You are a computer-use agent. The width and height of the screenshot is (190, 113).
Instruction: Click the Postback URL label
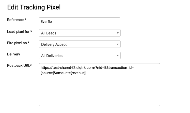point(19,65)
